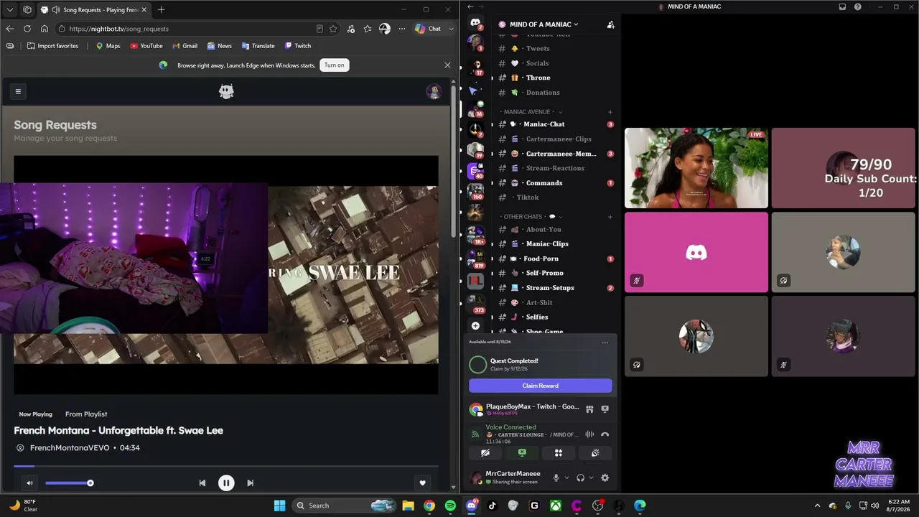
Task: Open the Gmail bookmark
Action: click(185, 46)
